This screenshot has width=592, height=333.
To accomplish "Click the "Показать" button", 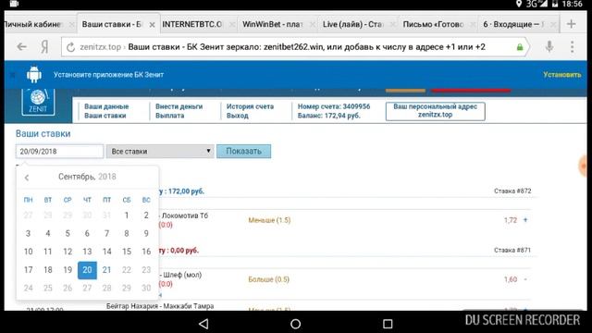I will (243, 152).
